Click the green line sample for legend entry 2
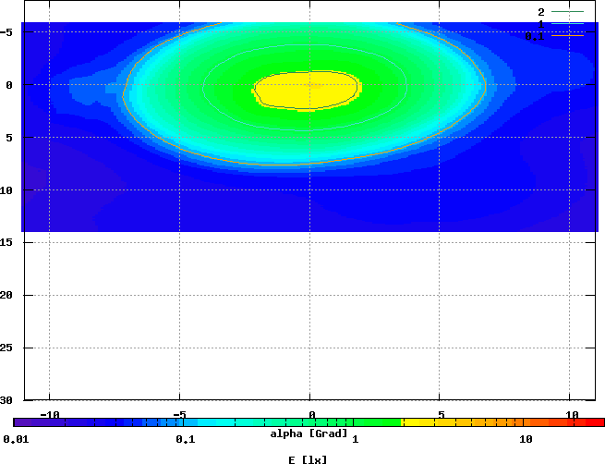The height and width of the screenshot is (464, 605). (x=568, y=12)
